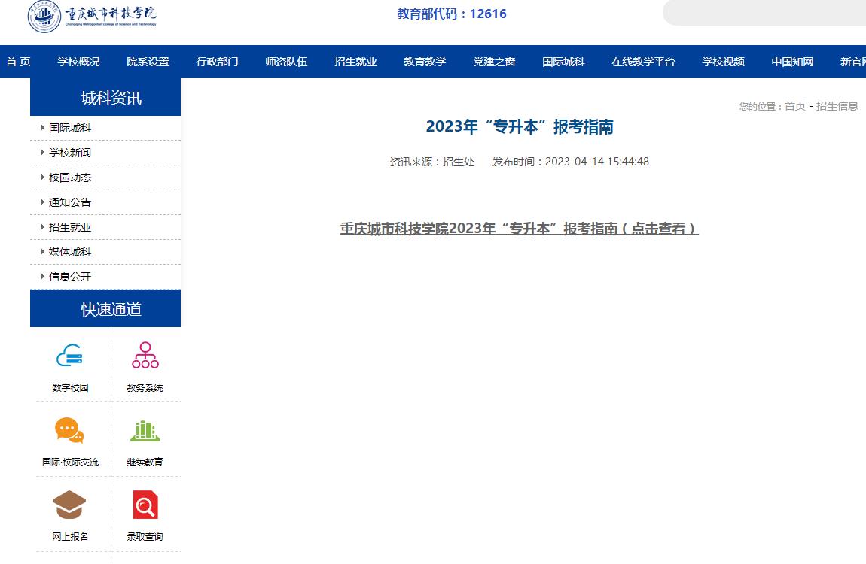Open the 录取查询 search document icon
Viewport: 866px width, 564px height.
[x=145, y=505]
